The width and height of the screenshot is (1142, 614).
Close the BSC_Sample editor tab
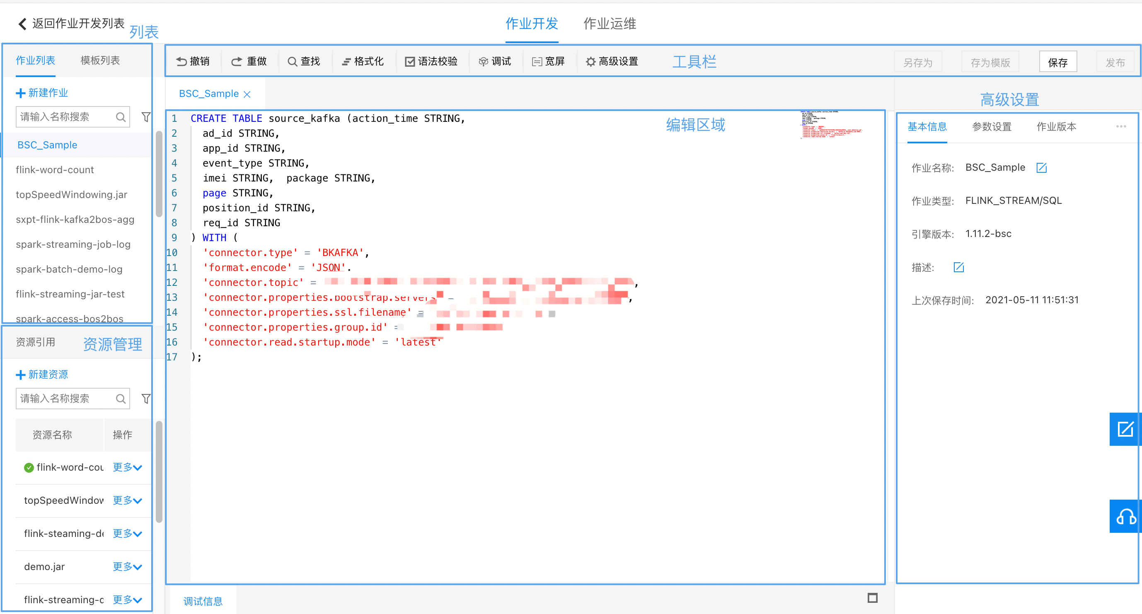point(247,94)
